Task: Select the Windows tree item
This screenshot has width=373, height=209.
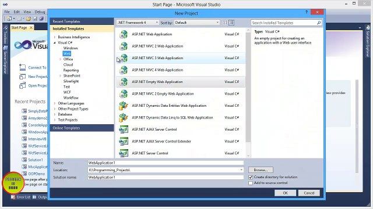Action: [x=71, y=48]
